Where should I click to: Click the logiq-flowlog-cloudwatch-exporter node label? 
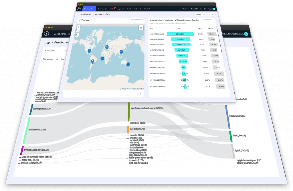147,108
